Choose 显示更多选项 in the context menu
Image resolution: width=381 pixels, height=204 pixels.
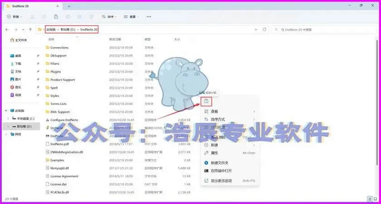click(x=230, y=181)
